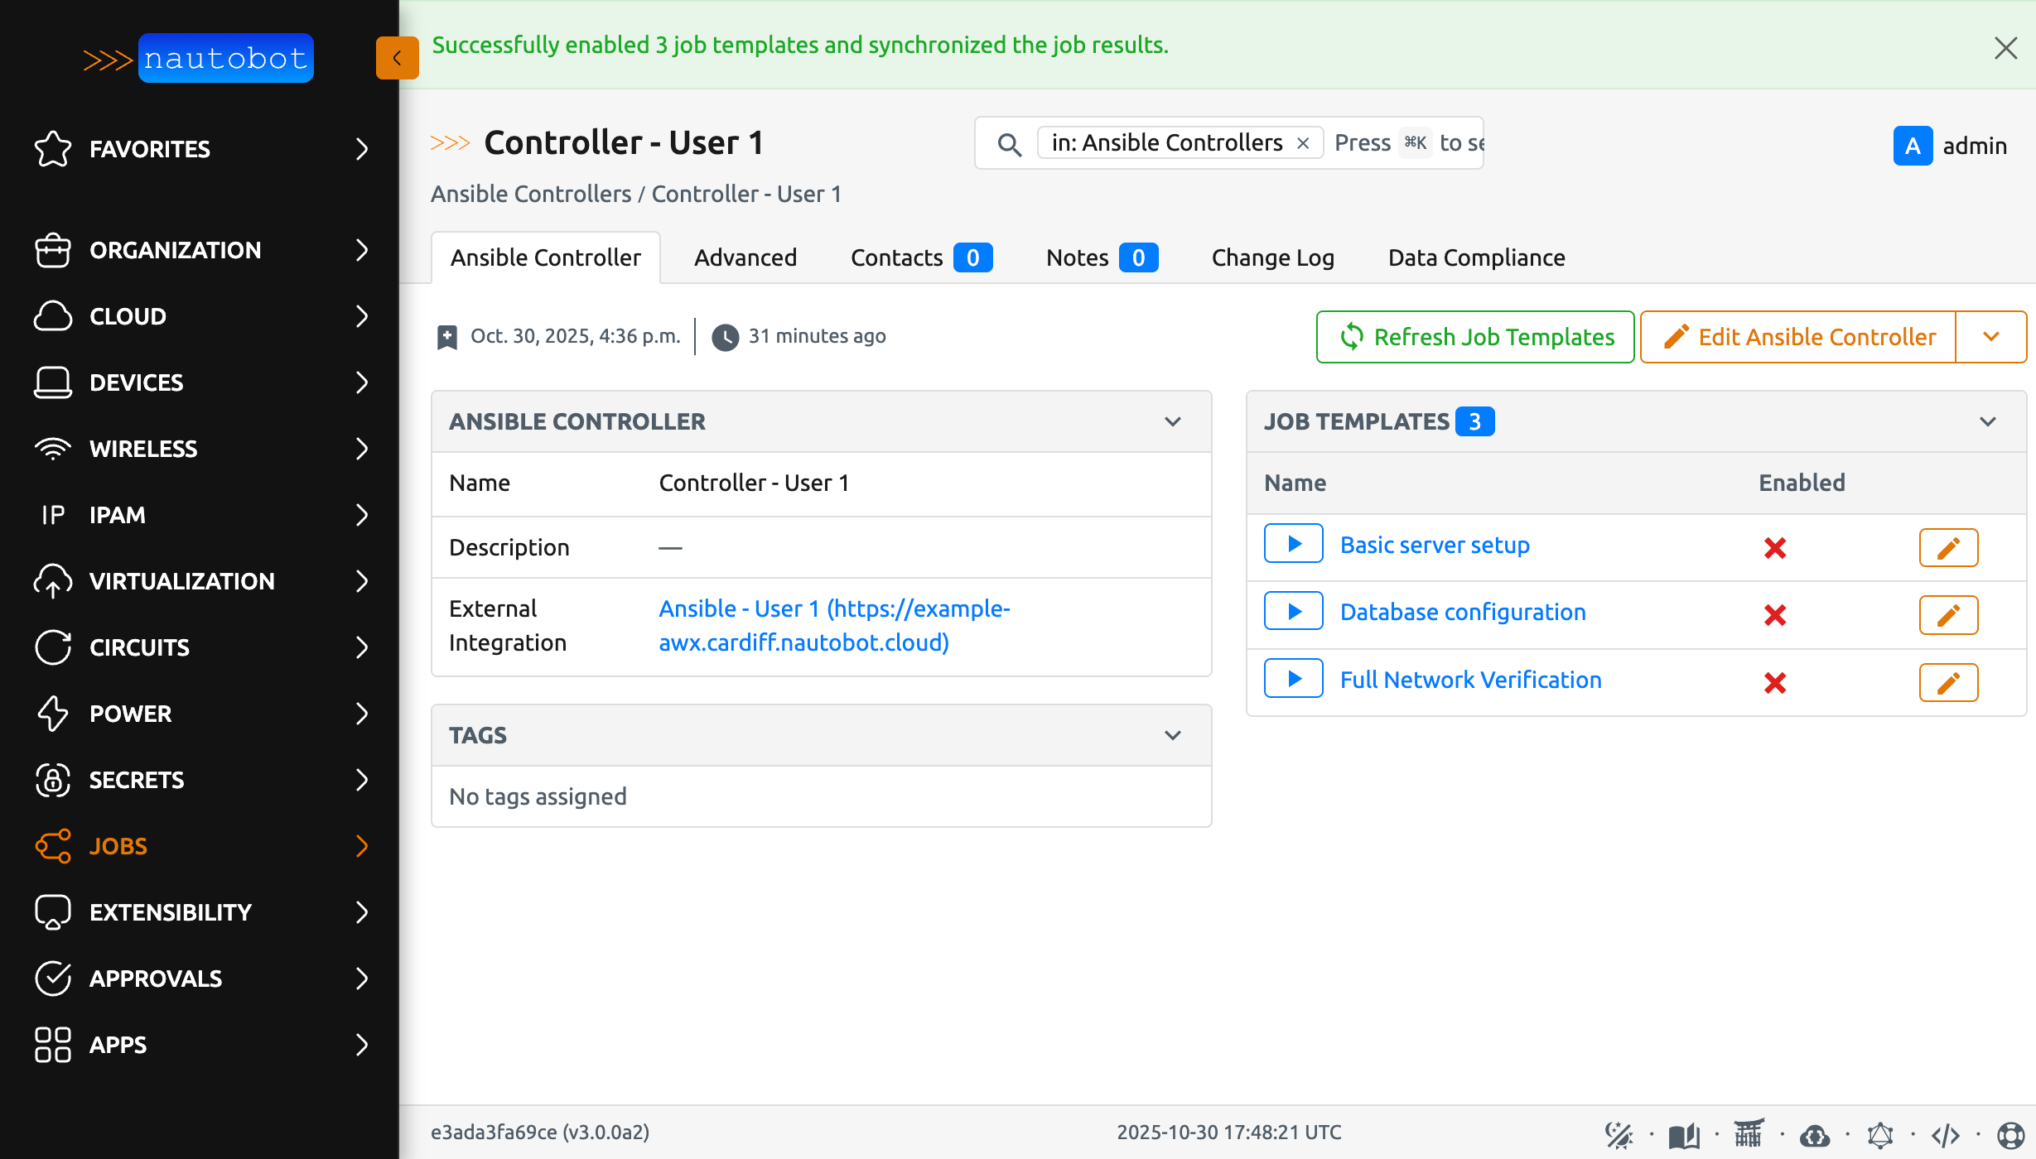Toggle enabled state for Basic server setup
The width and height of the screenshot is (2036, 1159).
(x=1775, y=547)
